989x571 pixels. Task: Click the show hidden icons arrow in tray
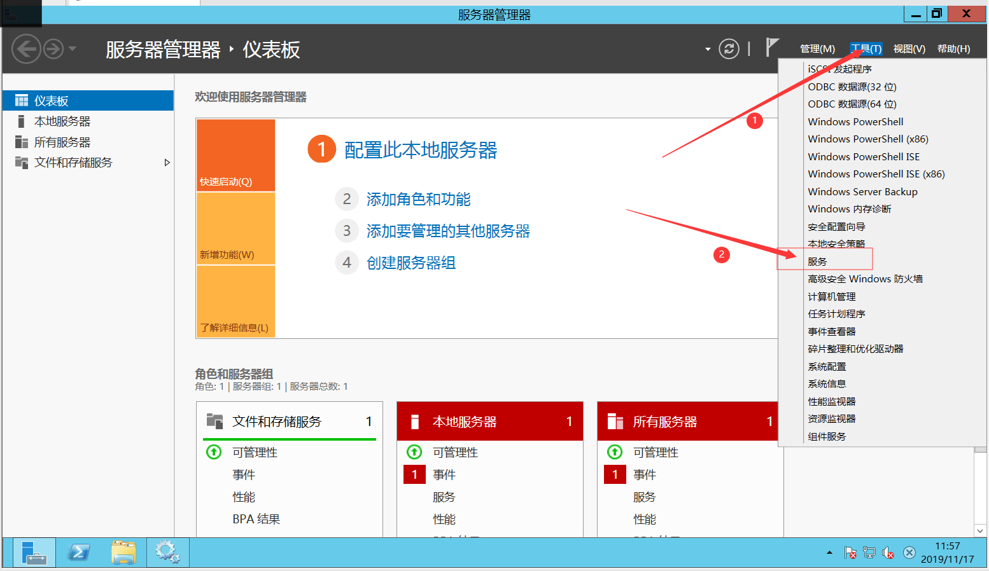[x=829, y=553]
